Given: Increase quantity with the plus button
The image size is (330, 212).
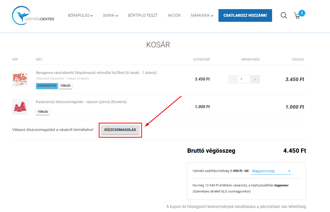Looking at the screenshot, I should [255, 79].
